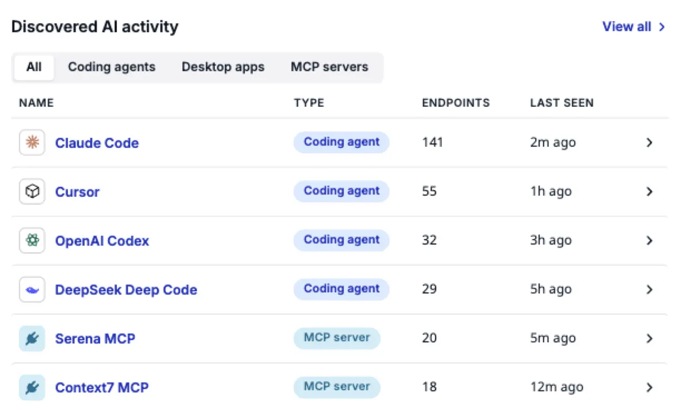Click the Claude Code starburst icon
The height and width of the screenshot is (418, 681).
point(32,143)
